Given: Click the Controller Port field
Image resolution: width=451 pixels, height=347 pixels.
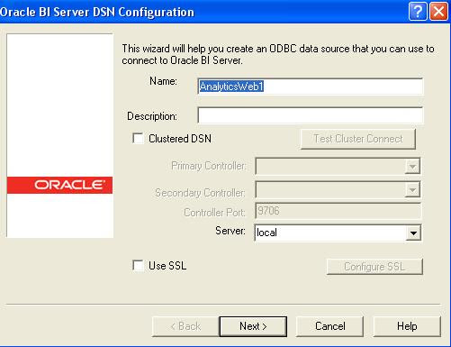Looking at the screenshot, I should (x=338, y=211).
